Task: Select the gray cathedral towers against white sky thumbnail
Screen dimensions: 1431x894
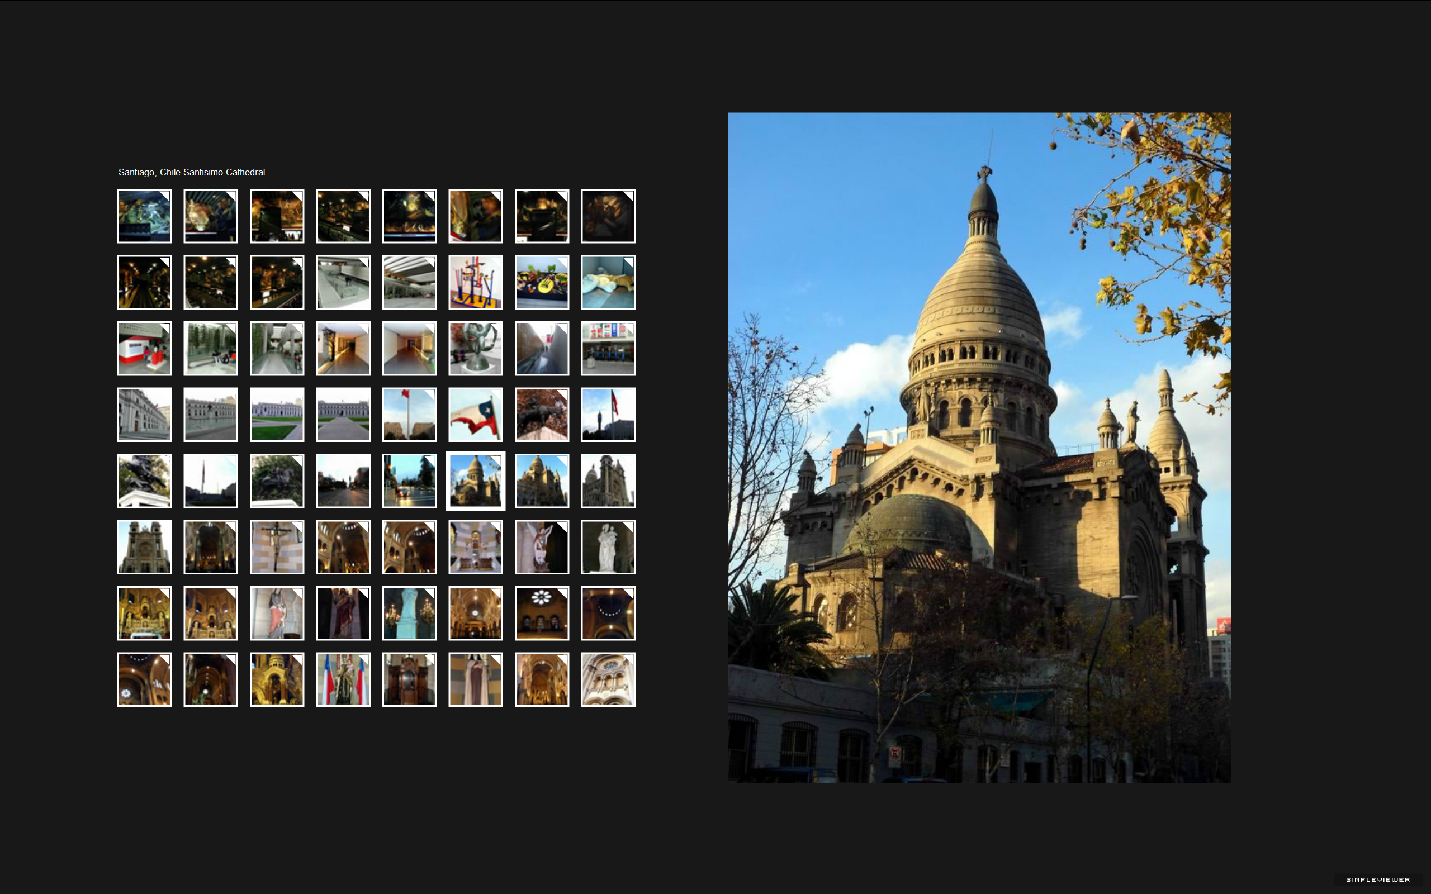Action: [608, 481]
